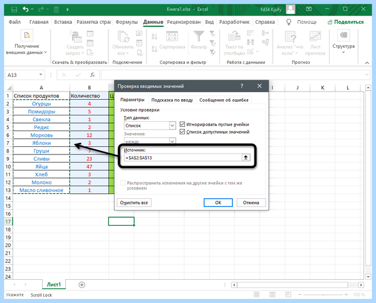
Task: Click Поделиться share button
Action: [345, 22]
